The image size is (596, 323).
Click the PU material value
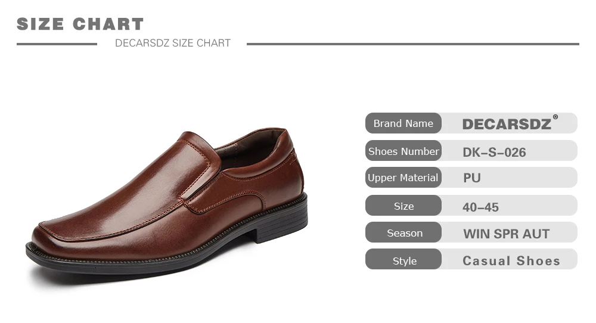[472, 178]
